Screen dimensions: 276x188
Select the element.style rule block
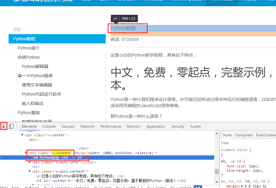click(x=236, y=150)
